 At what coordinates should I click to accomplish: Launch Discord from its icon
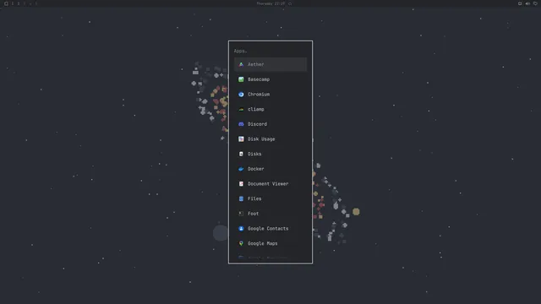coord(241,124)
